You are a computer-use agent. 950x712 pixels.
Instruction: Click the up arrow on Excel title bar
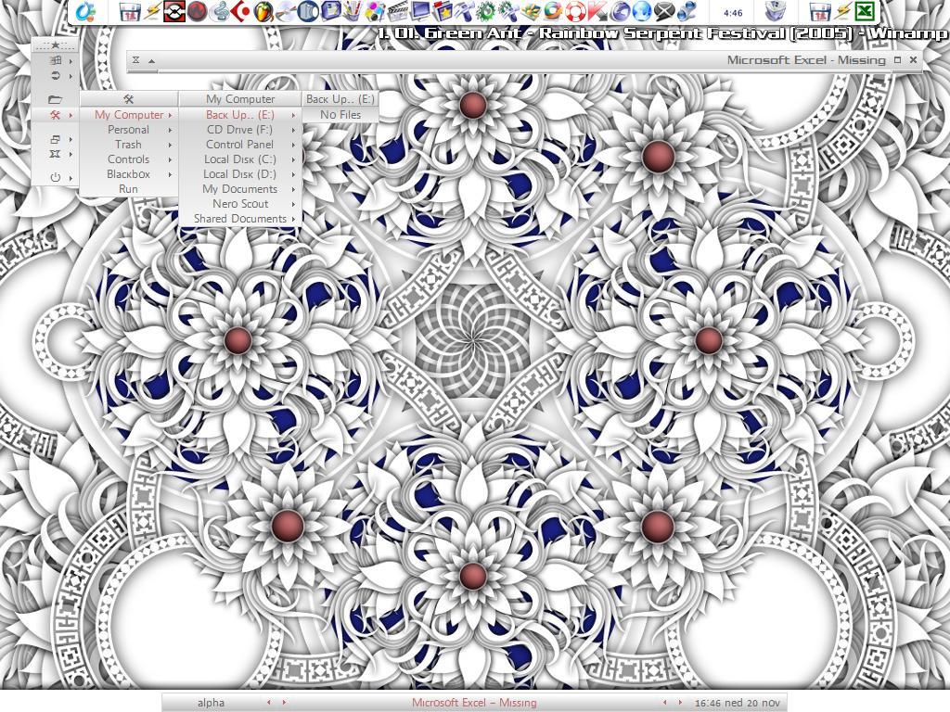151,60
